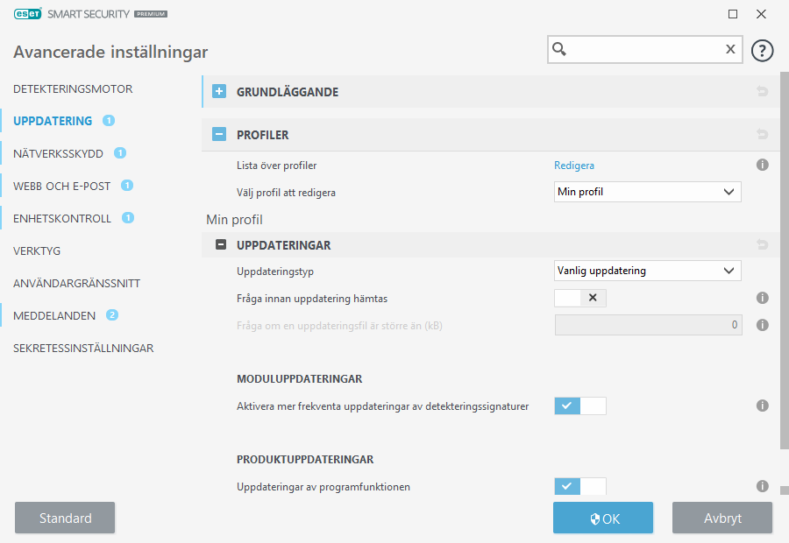Viewport: 789px width, 543px height.
Task: Open the Välj profil att redigera dropdown
Action: (x=648, y=192)
